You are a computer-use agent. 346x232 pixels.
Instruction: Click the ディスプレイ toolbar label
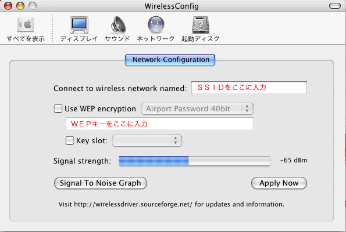tap(79, 39)
